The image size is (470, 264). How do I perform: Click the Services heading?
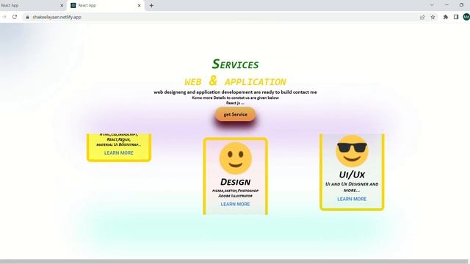pos(235,64)
